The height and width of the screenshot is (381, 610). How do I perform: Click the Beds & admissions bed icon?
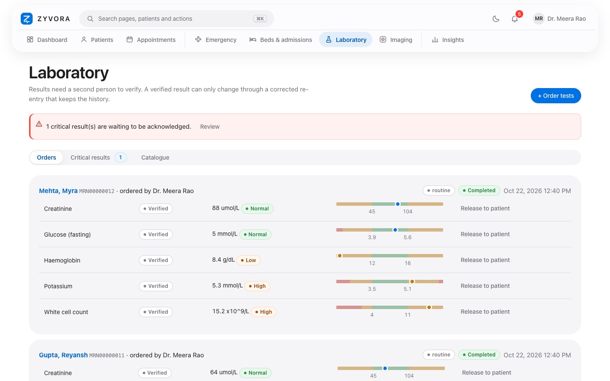(253, 39)
